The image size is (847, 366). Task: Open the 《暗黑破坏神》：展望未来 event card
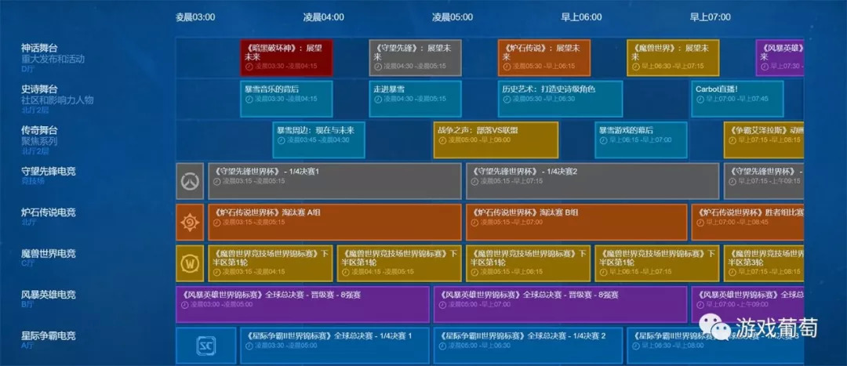[x=286, y=58]
